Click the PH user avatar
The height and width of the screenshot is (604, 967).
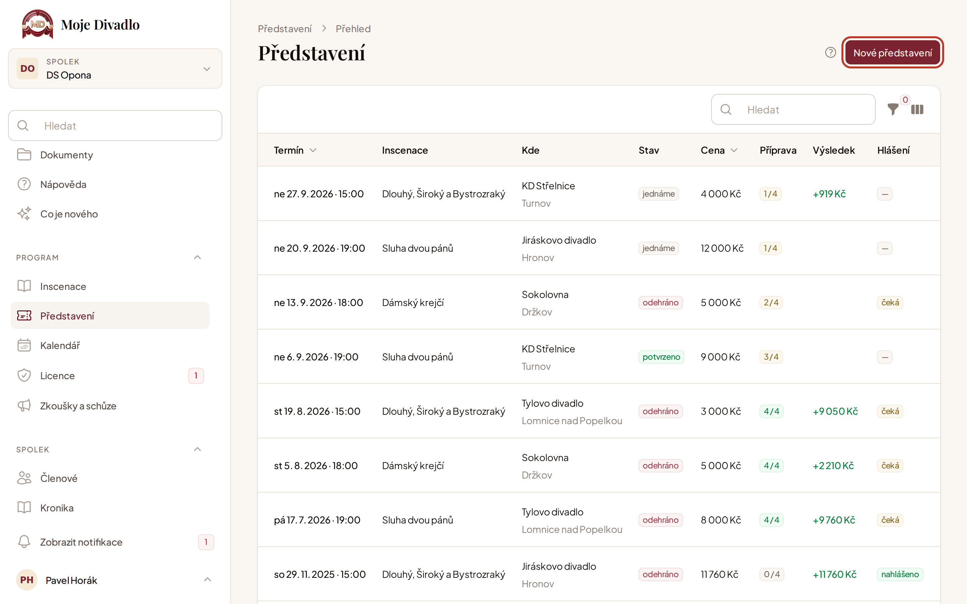coord(27,580)
